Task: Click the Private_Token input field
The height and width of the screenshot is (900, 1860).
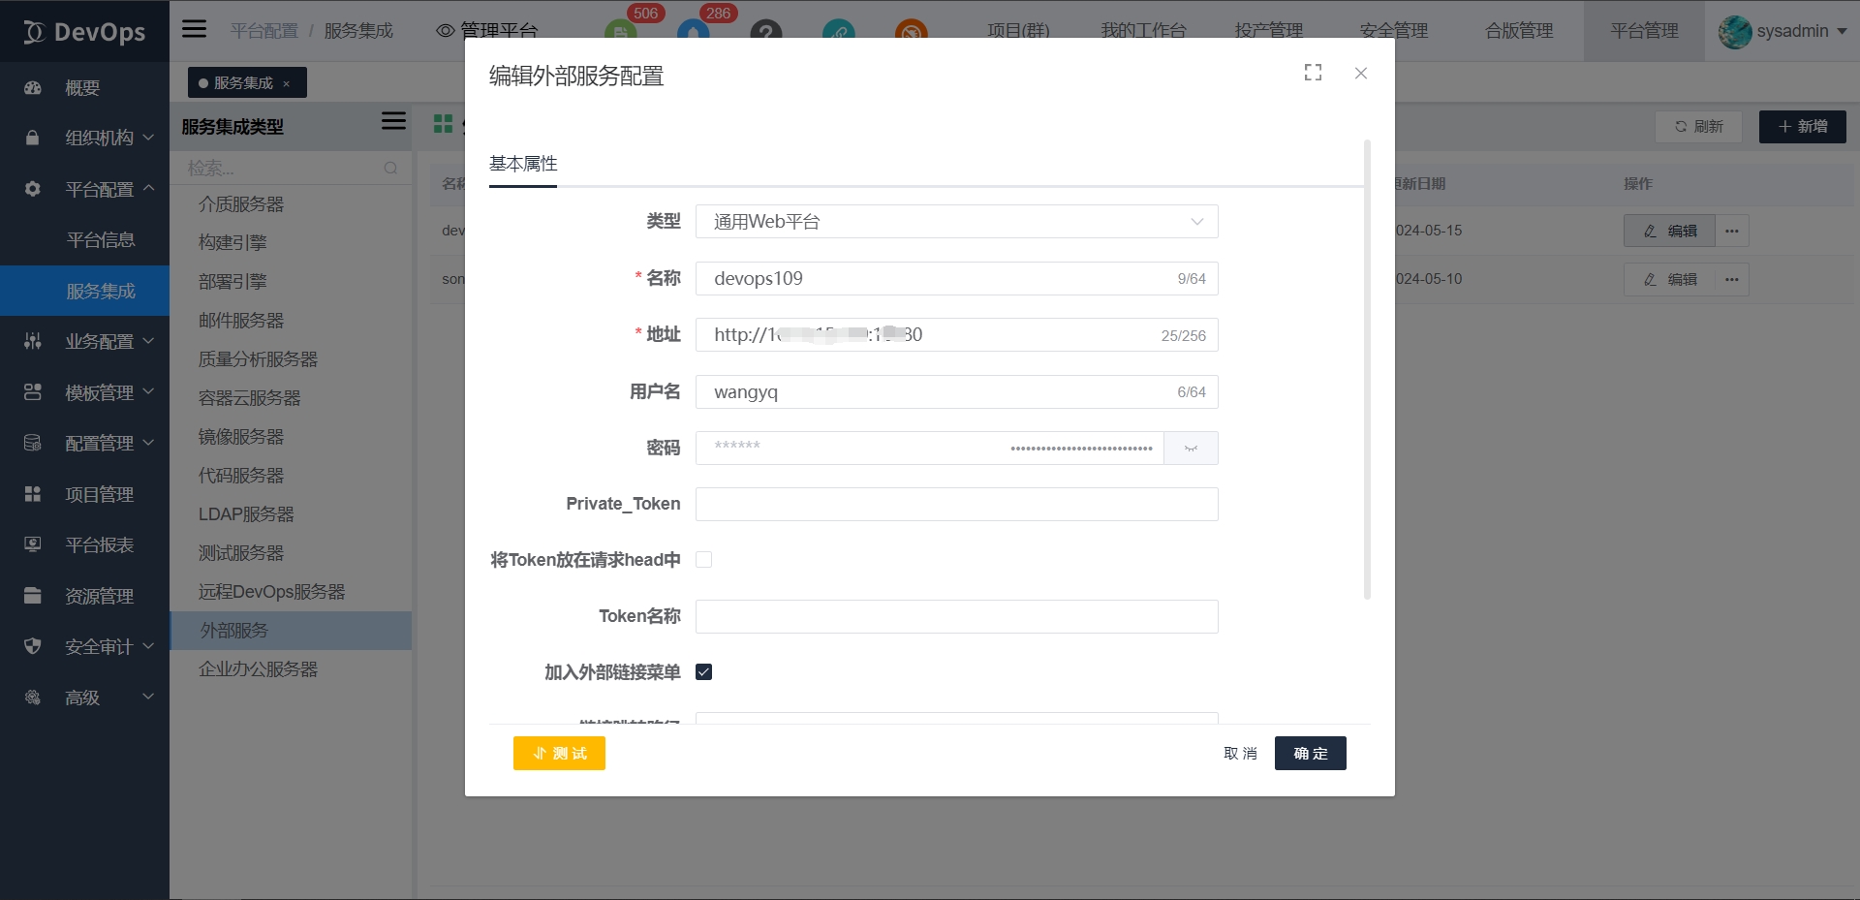Action: (956, 505)
